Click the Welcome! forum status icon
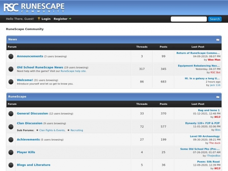The width and height of the screenshot is (228, 171). 11,82
